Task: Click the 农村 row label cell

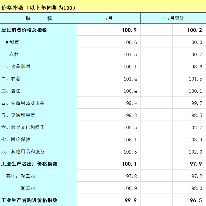Action: pyautogui.click(x=14, y=54)
